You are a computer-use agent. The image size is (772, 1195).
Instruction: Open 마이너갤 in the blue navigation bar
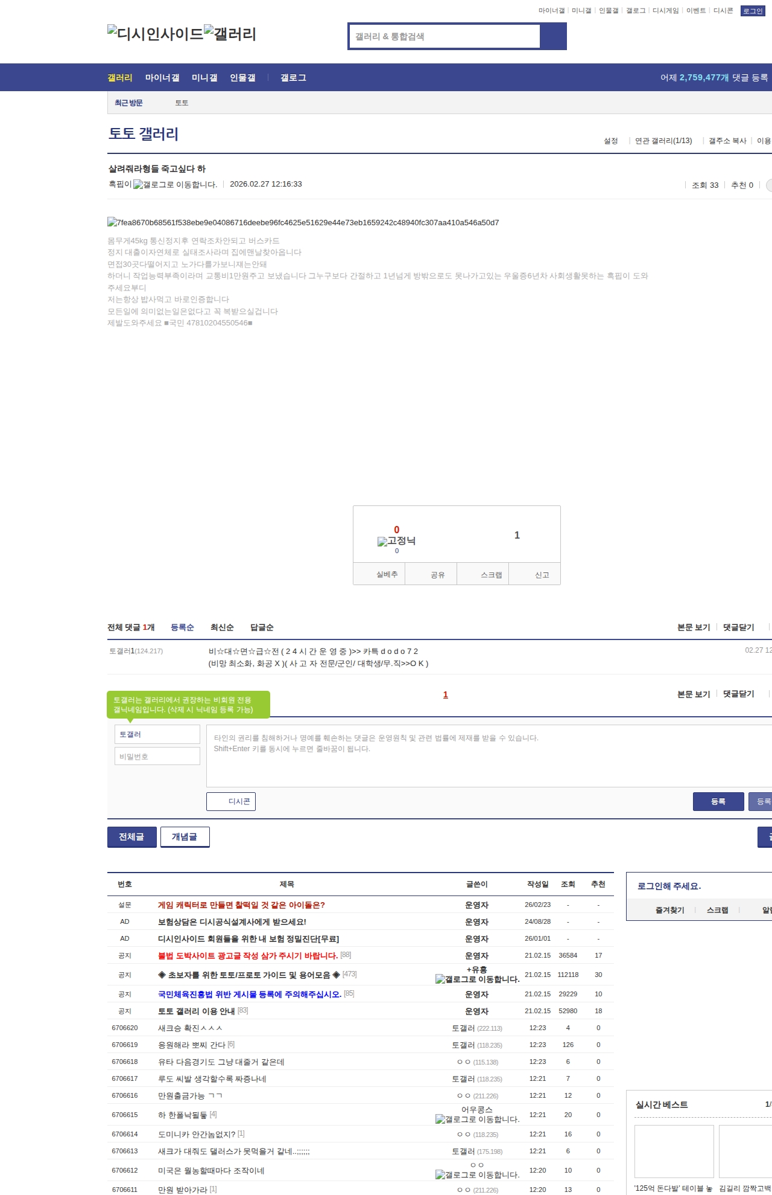click(162, 78)
